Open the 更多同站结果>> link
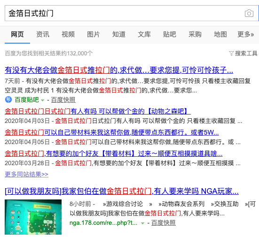 tap(26, 174)
